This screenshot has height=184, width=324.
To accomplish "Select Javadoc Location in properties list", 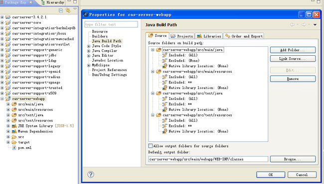I will [108, 60].
